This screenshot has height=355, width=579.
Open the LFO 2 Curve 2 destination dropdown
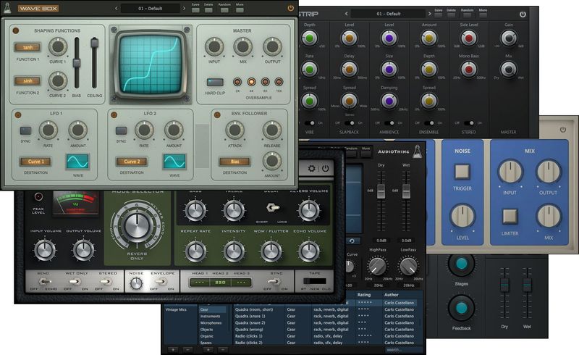(131, 161)
